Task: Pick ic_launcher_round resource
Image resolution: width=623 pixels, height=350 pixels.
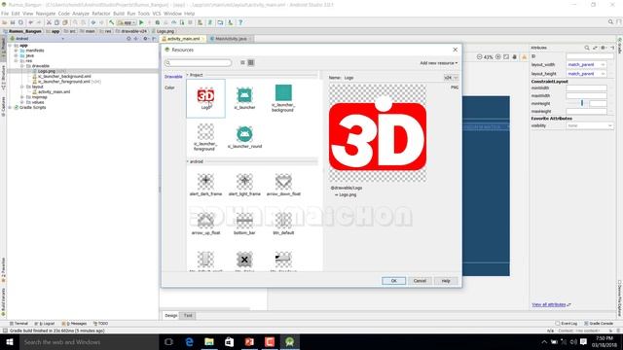Action: [x=244, y=137]
